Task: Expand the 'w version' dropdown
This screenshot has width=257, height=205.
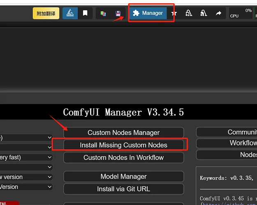Action: (x=26, y=177)
